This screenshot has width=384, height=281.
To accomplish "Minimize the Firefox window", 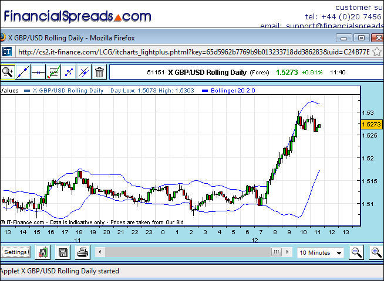I will click(344, 38).
